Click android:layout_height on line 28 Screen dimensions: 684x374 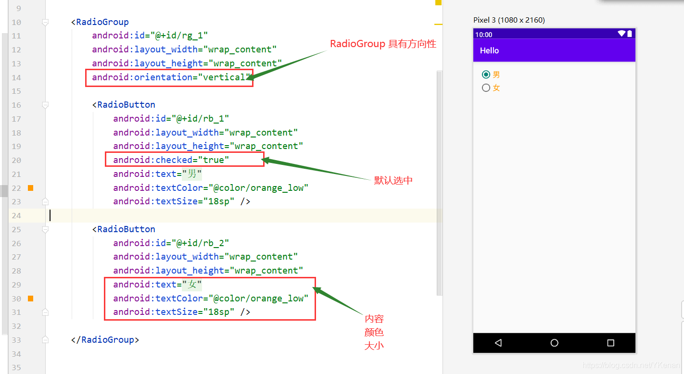tap(208, 271)
